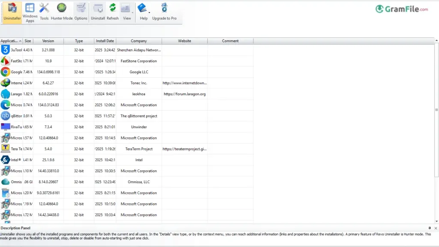Open the Options dialog
Screen dimensions: 439x247
(x=81, y=12)
